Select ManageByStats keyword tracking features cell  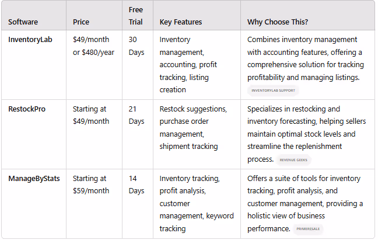[197, 204]
